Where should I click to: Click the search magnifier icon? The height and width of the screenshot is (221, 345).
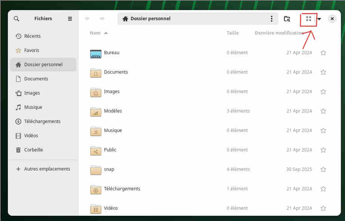[x=16, y=19]
